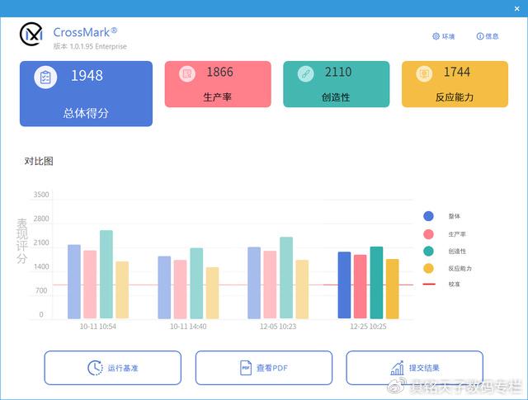
Task: Click the responsiveness icon beside 1744
Action: [424, 73]
